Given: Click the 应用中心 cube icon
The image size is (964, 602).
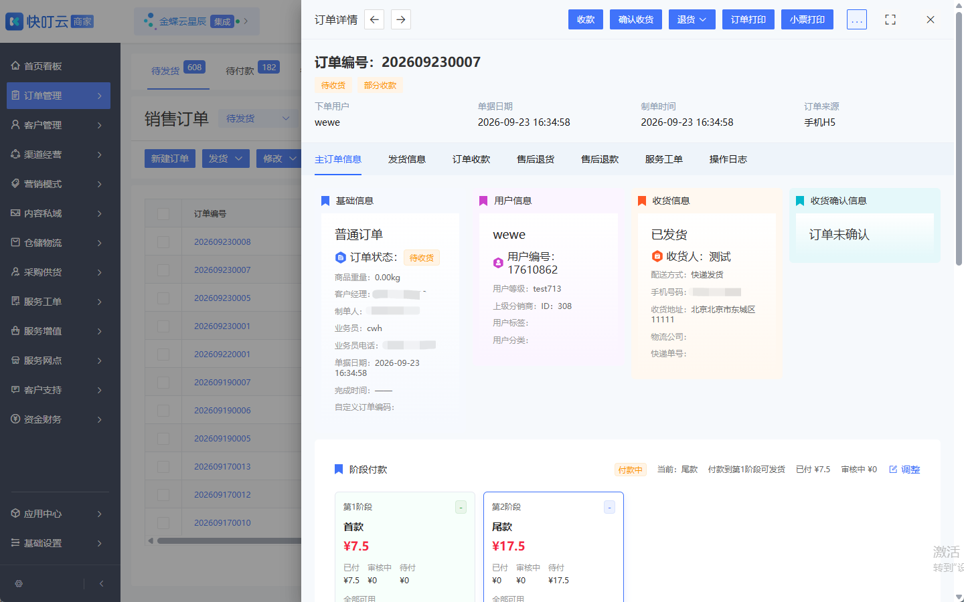Looking at the screenshot, I should [15, 513].
